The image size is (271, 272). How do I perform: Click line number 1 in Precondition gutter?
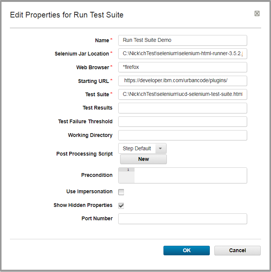coord(128,170)
